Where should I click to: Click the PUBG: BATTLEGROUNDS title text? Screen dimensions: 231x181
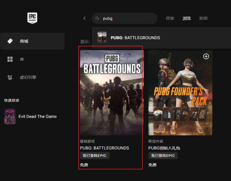[104, 148]
